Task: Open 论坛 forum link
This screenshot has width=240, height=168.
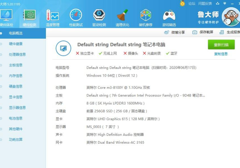Action: click(192, 3)
